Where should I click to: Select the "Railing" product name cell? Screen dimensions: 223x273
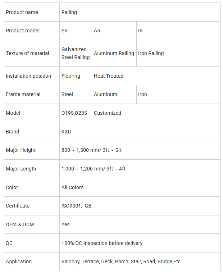pos(69,12)
